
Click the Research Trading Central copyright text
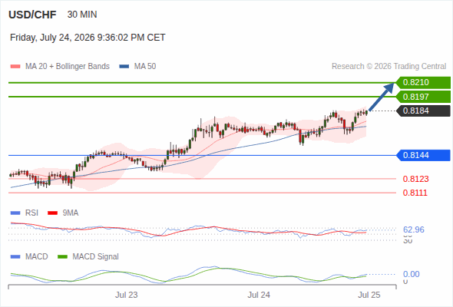click(389, 67)
